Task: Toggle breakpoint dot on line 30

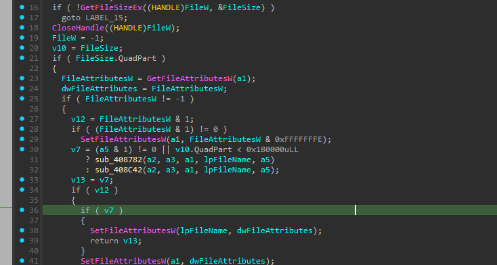Action: tap(22, 149)
